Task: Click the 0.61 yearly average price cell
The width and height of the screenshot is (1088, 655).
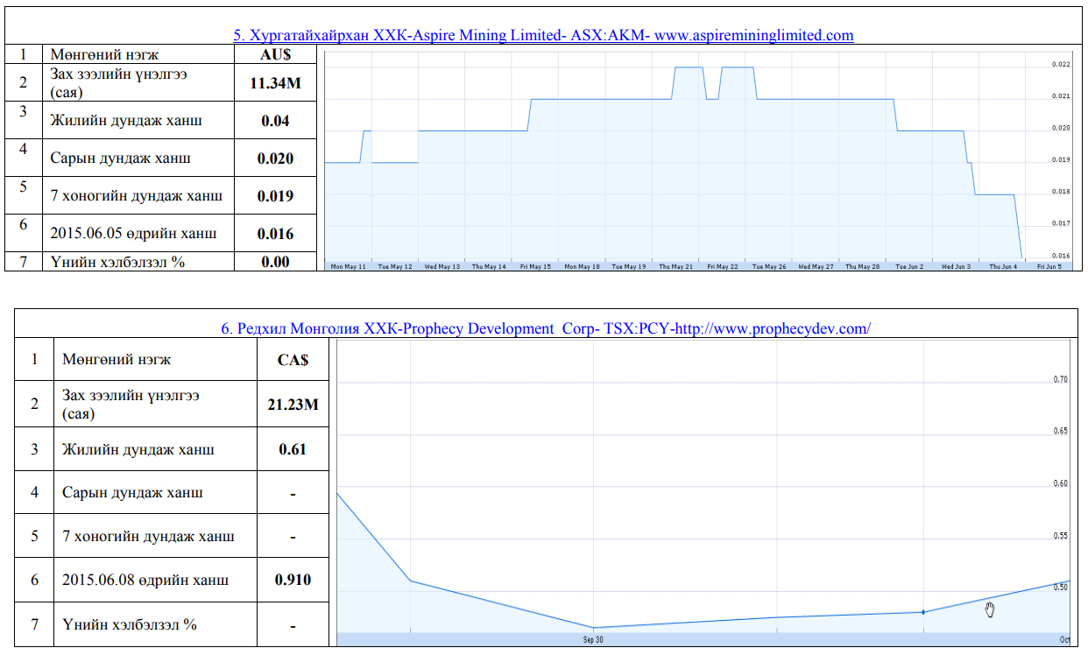Action: [292, 449]
